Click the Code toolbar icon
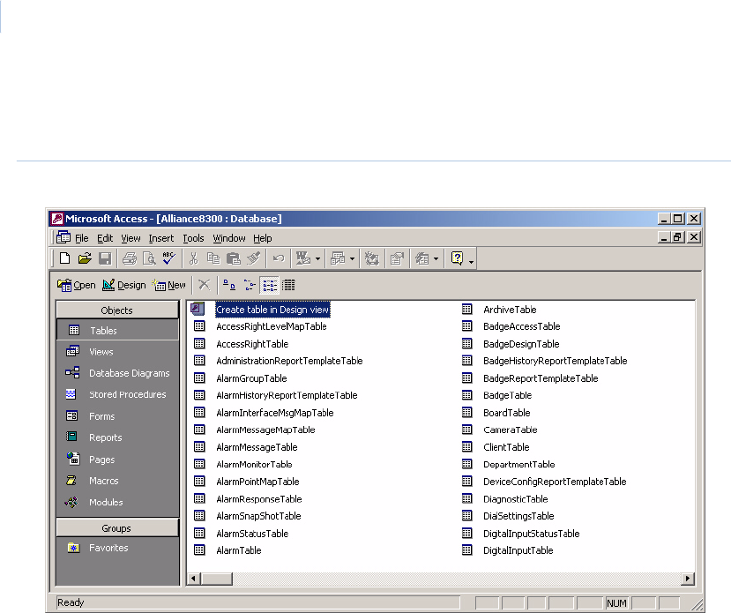 [371, 258]
